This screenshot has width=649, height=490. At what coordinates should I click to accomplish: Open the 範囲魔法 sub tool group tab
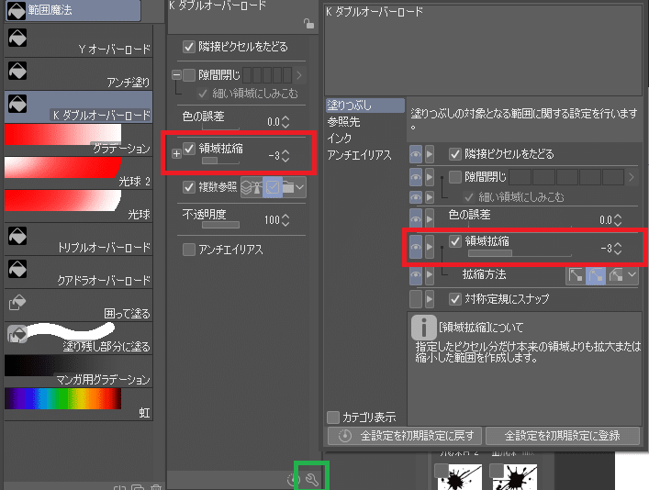[x=73, y=10]
